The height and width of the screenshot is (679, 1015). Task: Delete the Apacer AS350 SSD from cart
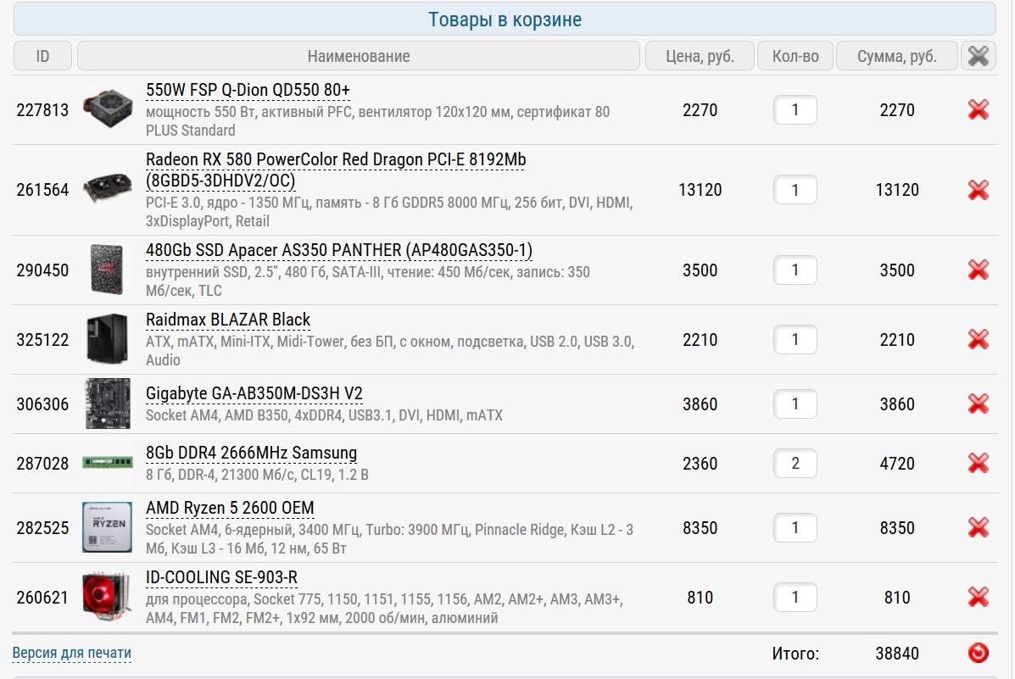978,270
